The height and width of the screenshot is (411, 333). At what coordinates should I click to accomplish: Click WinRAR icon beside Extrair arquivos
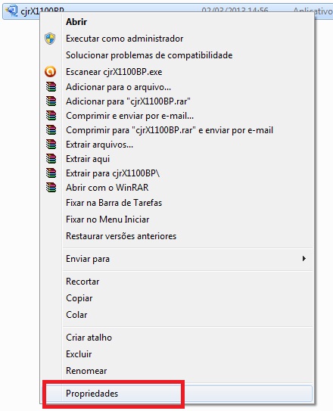pos(51,144)
